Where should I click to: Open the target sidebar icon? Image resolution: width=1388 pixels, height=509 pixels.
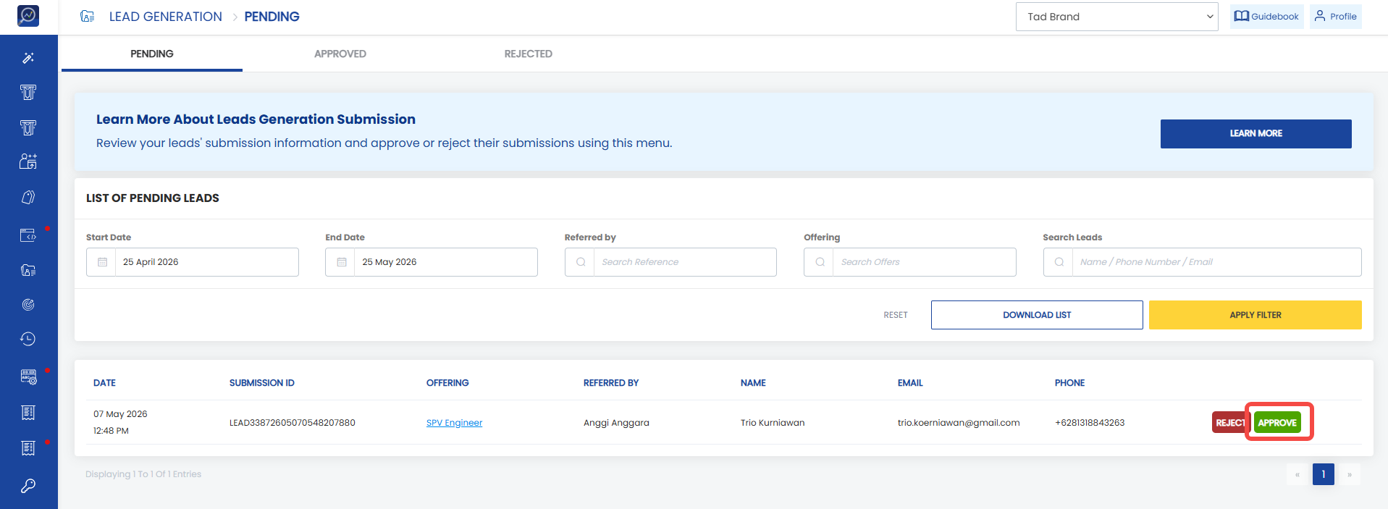coord(28,305)
